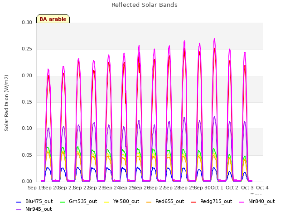Select the Nir840_out legend label

pyautogui.click(x=261, y=201)
